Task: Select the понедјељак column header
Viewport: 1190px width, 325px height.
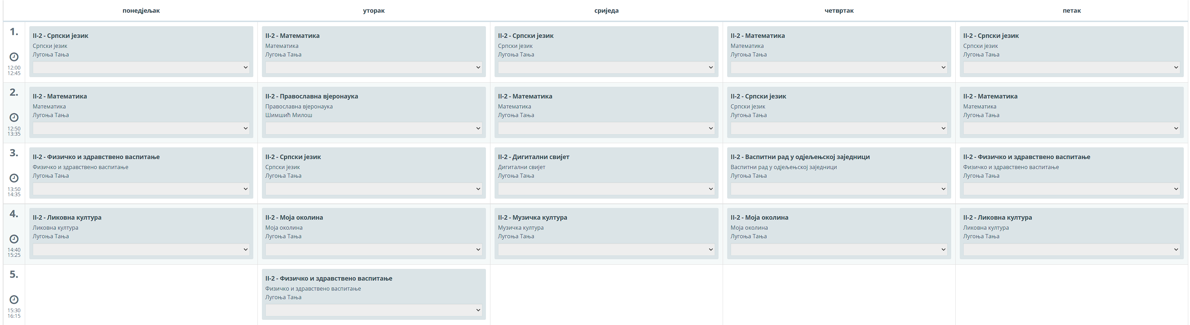Action: pos(141,11)
